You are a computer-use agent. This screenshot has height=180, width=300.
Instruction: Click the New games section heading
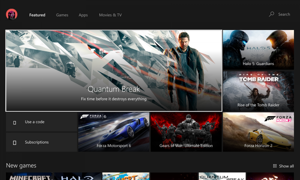point(21,166)
